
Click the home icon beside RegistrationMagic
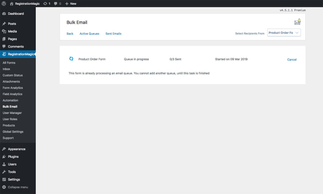[12, 3]
